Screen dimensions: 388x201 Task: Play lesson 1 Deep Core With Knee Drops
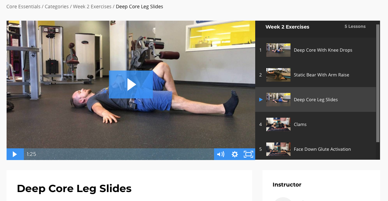click(316, 50)
